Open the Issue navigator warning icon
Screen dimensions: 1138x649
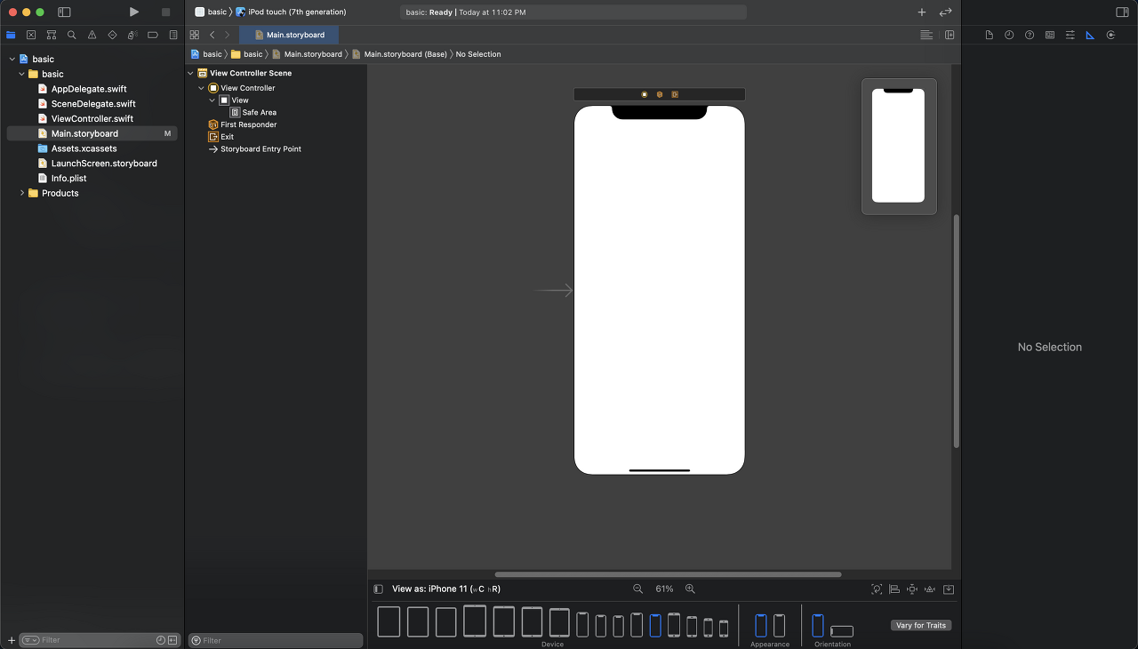(x=92, y=35)
